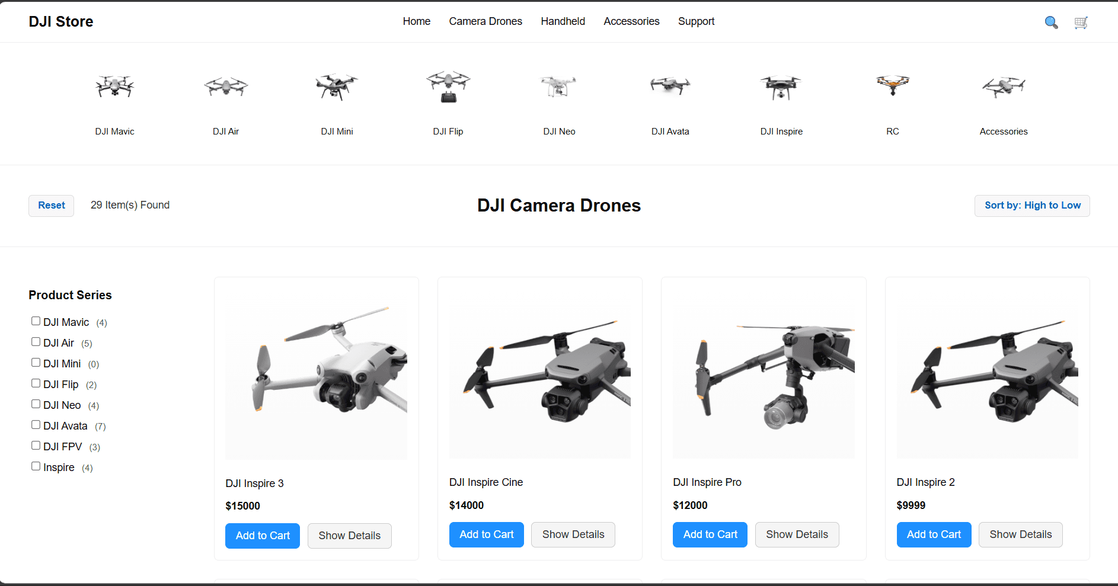1118x586 pixels.
Task: Click the $15000 price
Action: pyautogui.click(x=242, y=506)
